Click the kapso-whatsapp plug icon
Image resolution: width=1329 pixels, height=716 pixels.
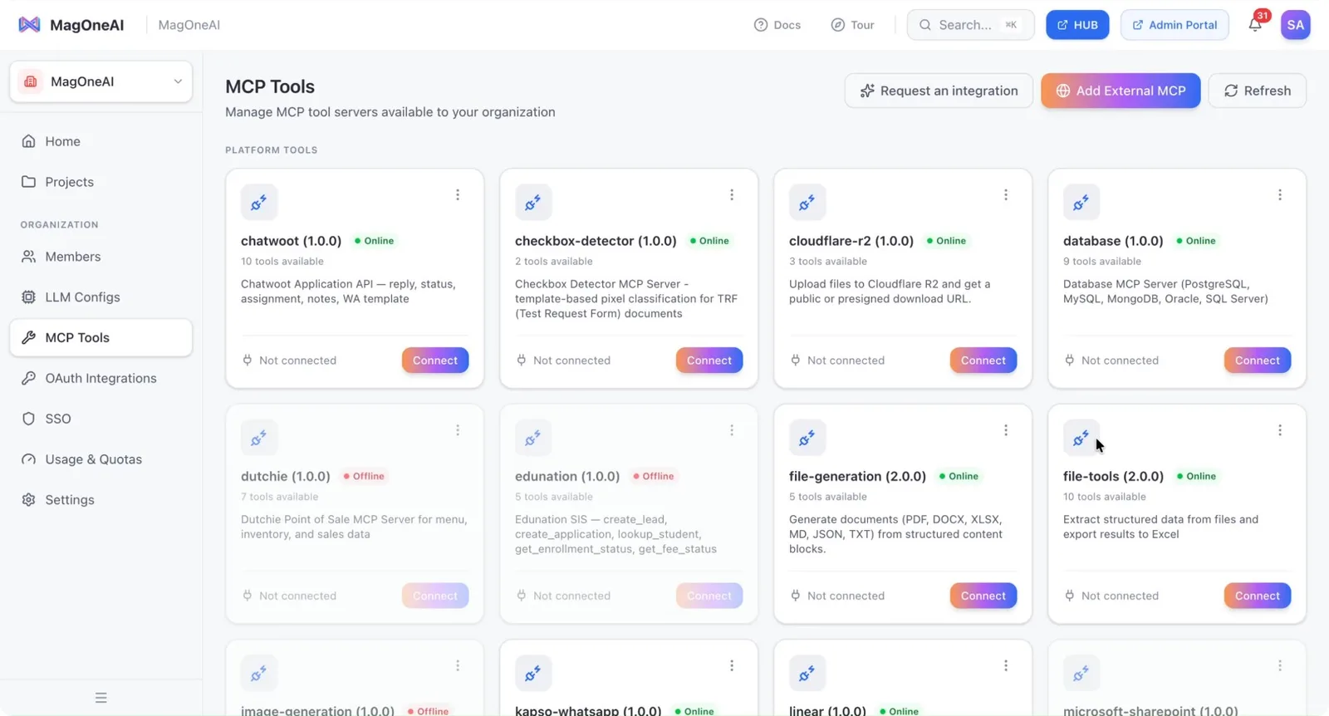[533, 674]
